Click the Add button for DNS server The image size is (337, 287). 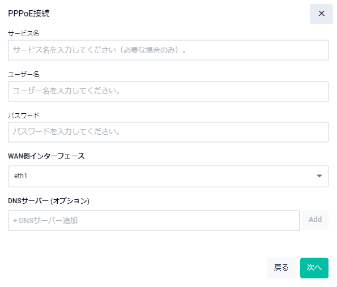click(315, 220)
